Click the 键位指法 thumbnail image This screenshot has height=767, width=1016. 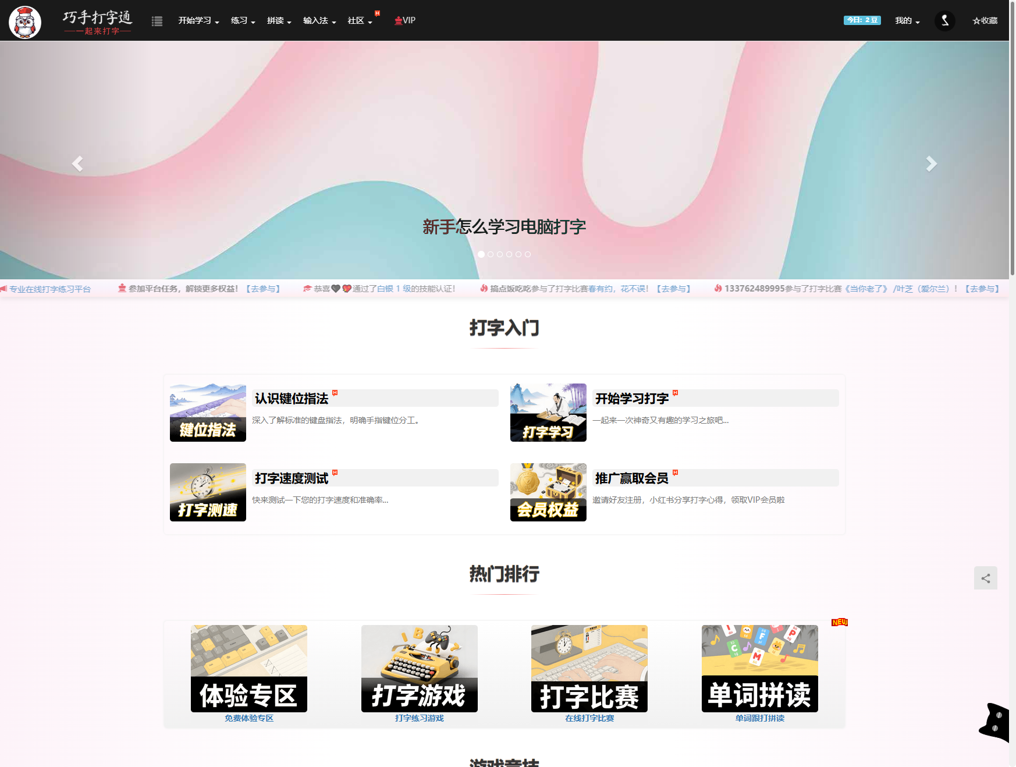[208, 412]
